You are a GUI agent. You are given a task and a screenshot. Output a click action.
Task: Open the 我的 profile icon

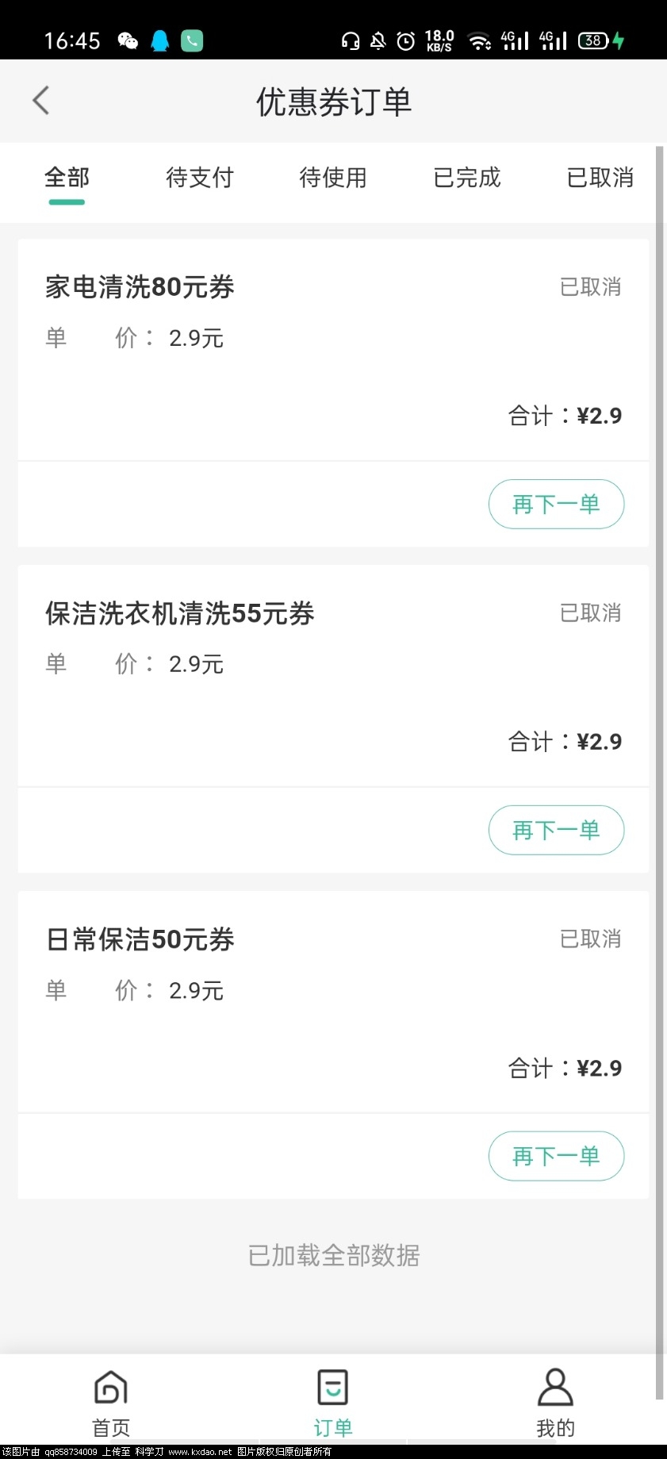point(555,1388)
